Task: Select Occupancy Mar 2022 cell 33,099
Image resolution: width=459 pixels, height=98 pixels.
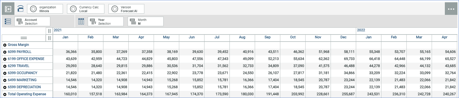Action: pyautogui.click(x=419, y=73)
